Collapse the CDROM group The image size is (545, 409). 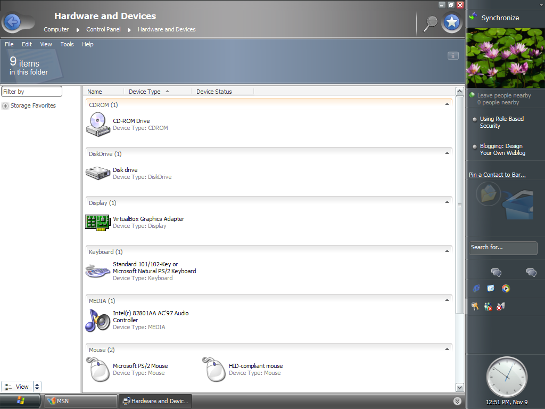[x=447, y=104]
